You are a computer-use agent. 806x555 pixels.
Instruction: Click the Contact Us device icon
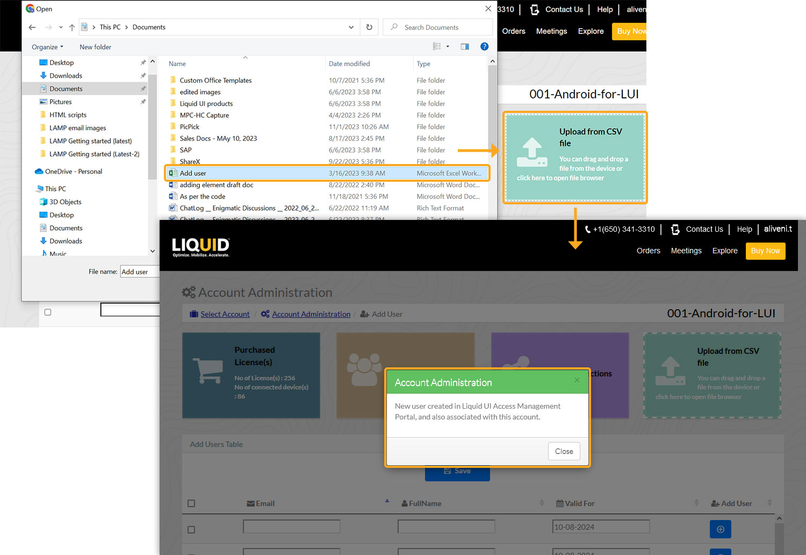click(x=675, y=230)
